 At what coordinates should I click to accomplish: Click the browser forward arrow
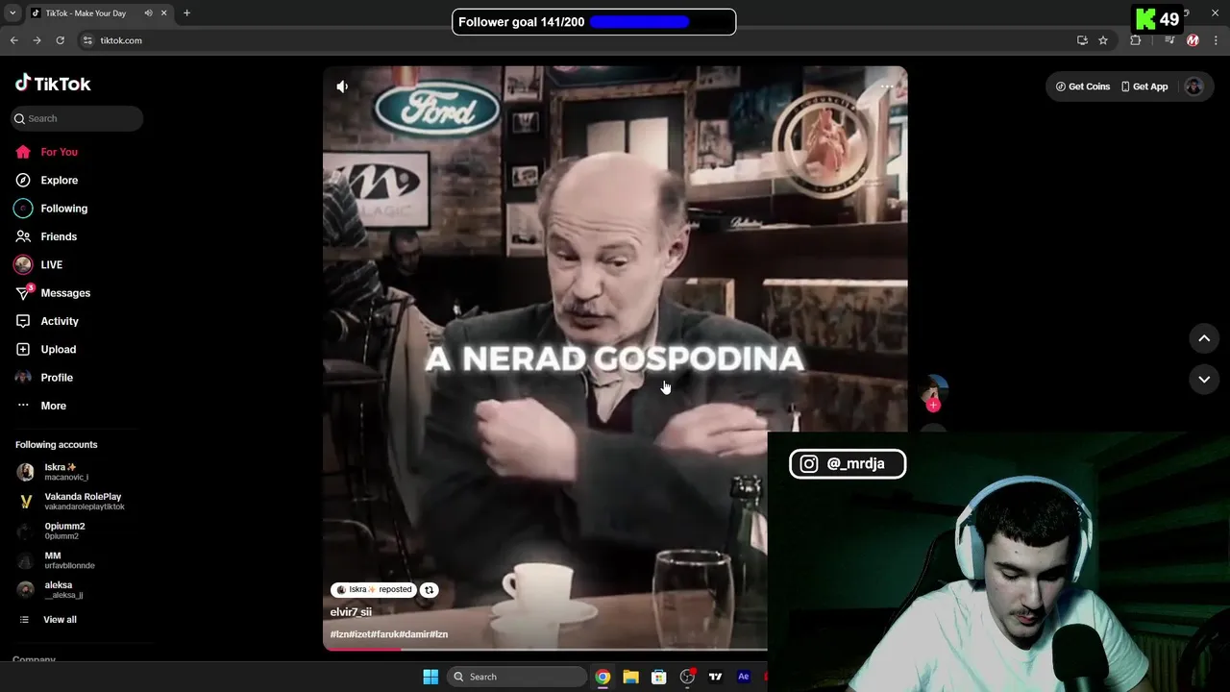tap(37, 40)
